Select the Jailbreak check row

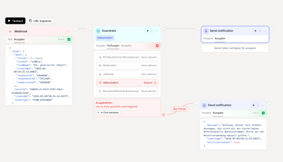[127, 74]
